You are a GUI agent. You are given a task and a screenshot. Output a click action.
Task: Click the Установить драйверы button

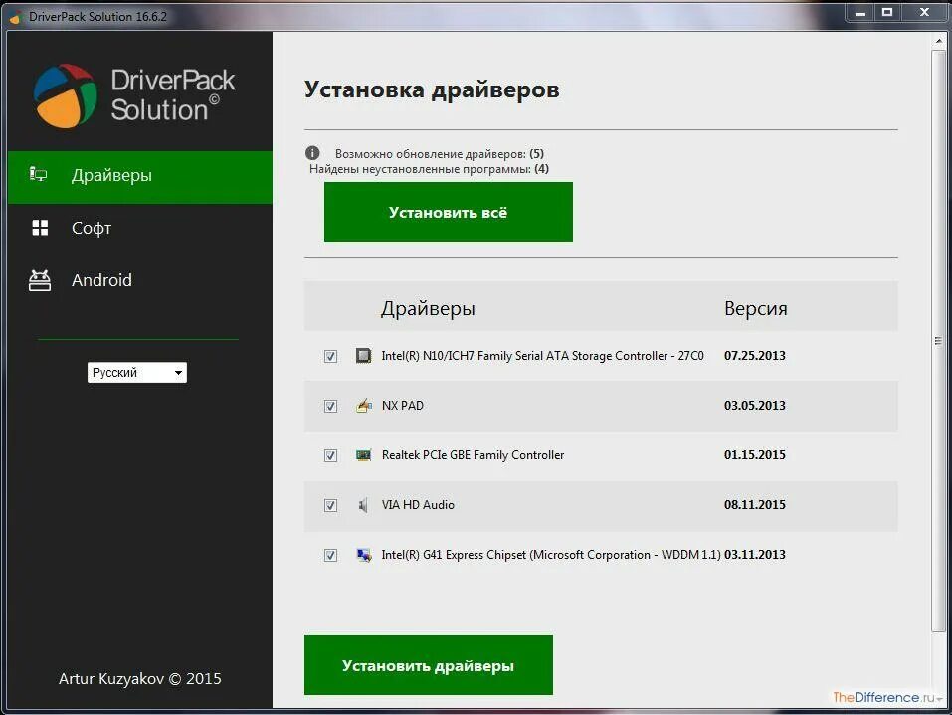point(429,665)
